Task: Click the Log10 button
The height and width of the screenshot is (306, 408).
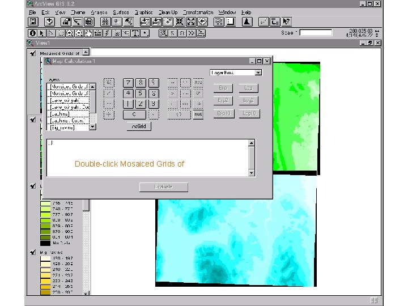Action: [249, 113]
